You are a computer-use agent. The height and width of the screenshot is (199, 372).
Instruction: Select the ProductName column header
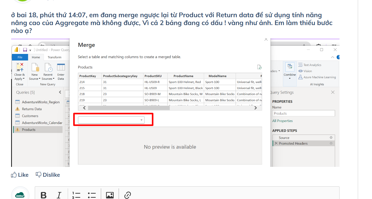(x=186, y=76)
